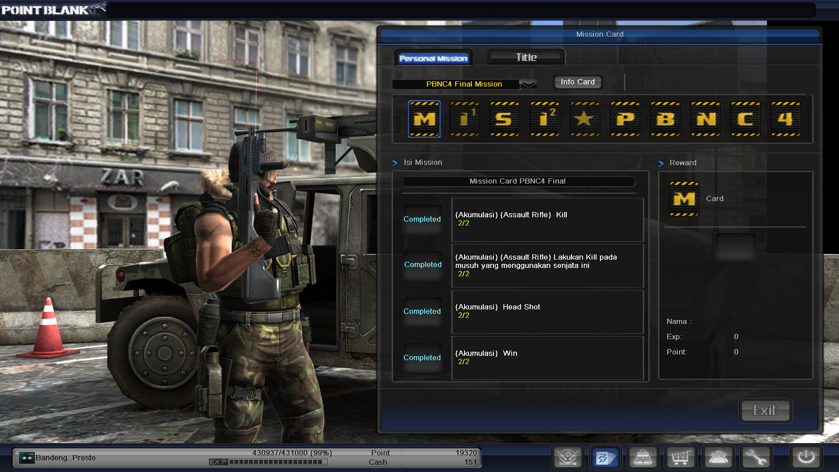Select the clan emblem icon on taskbar

tap(566, 457)
